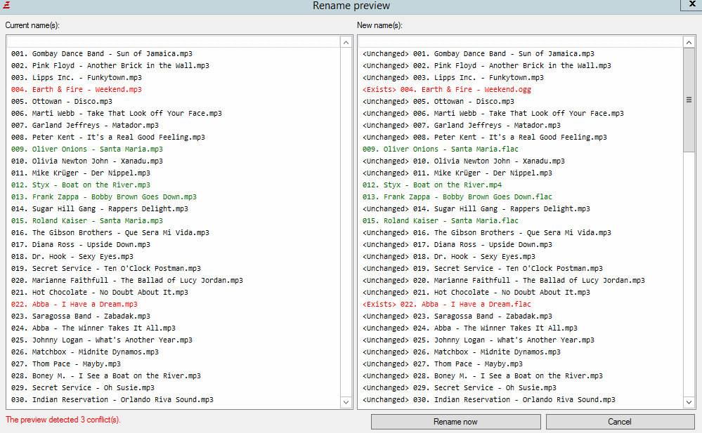Select current name Oliver Onions - Santa Maria.mp3
This screenshot has width=702, height=433.
86,149
